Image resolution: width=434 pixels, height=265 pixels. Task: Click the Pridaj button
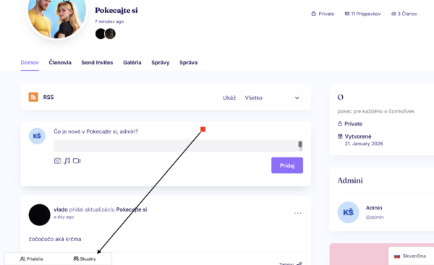[287, 165]
